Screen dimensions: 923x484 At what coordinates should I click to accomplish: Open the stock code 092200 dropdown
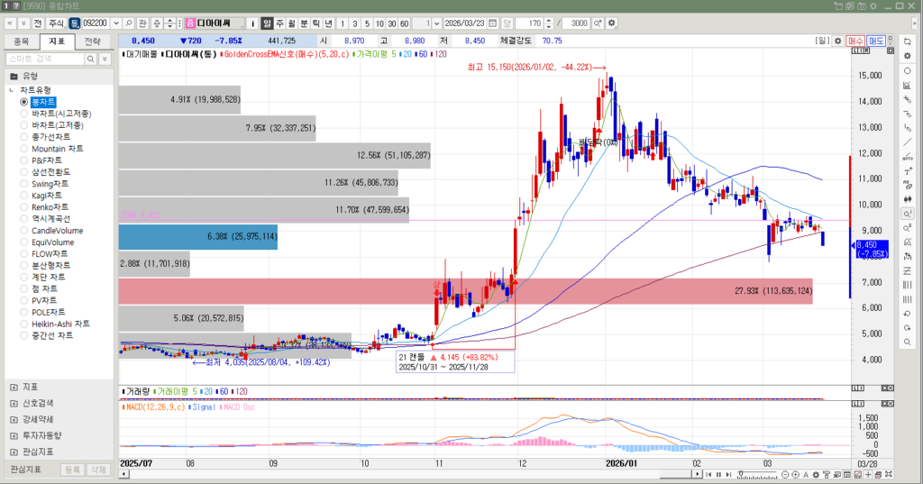(x=114, y=23)
